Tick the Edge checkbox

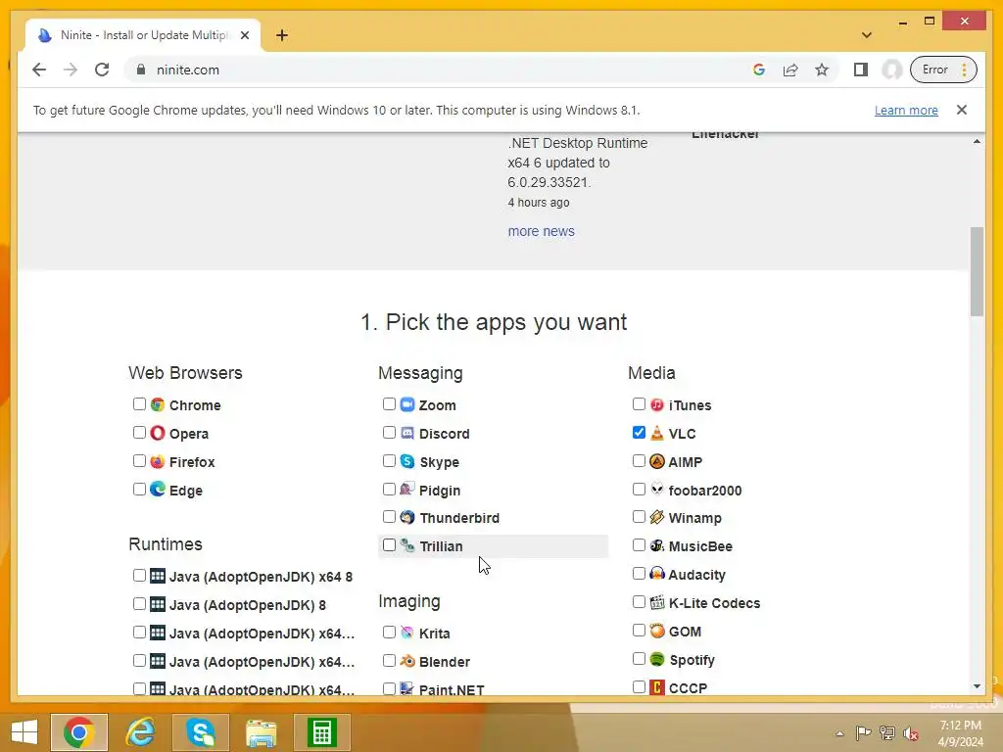139,490
